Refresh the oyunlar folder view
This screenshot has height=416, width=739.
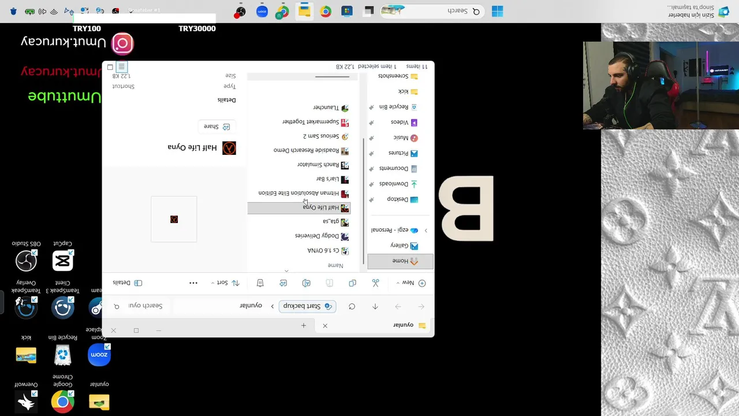352,306
